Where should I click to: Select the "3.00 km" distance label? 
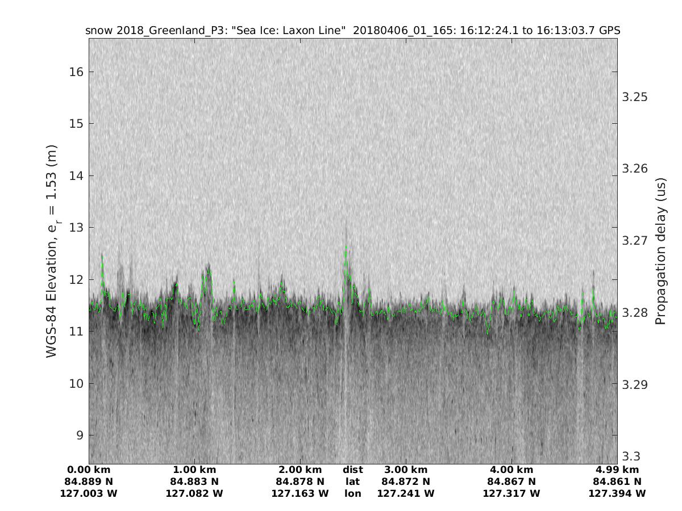tap(406, 470)
